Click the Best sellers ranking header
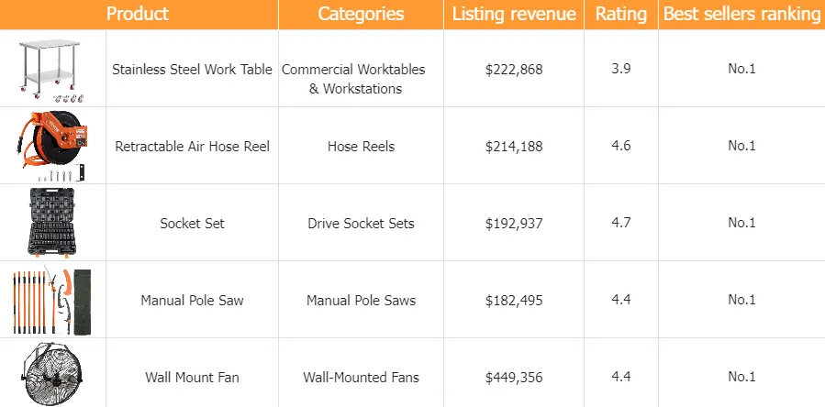Viewport: 825px width, 407px height. [x=741, y=14]
